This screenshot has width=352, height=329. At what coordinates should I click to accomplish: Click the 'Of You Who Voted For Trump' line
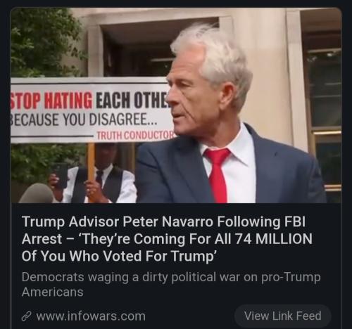[119, 256]
